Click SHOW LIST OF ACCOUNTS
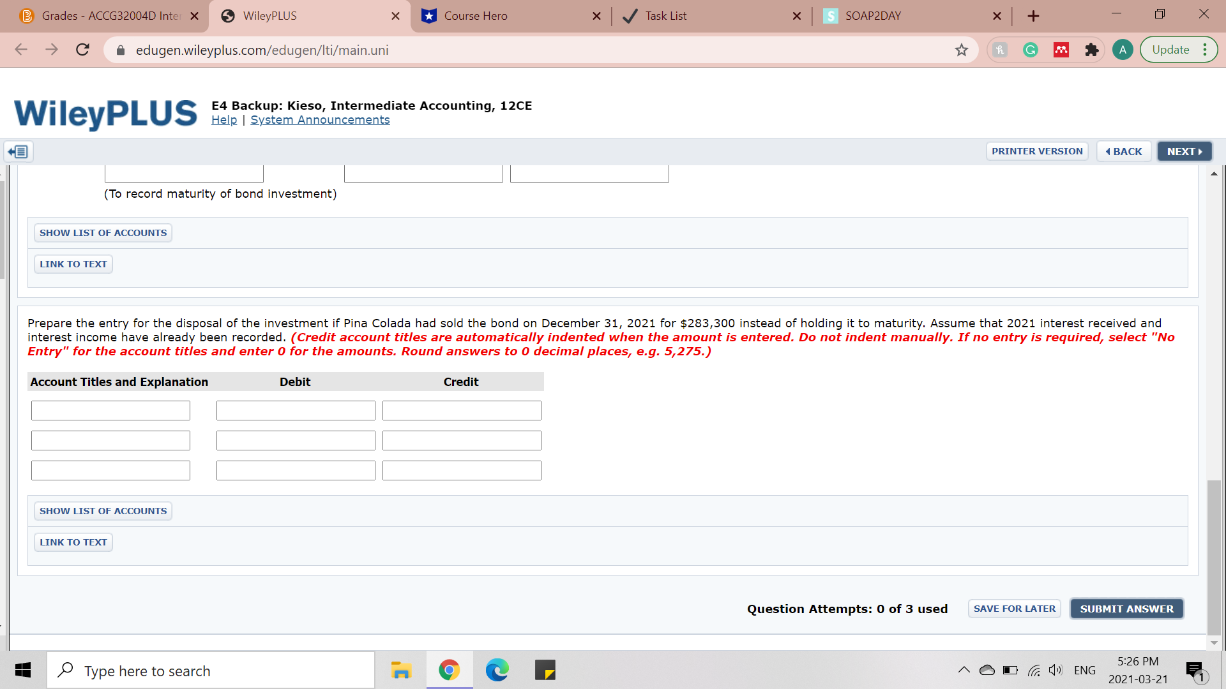This screenshot has height=689, width=1226. coord(102,510)
